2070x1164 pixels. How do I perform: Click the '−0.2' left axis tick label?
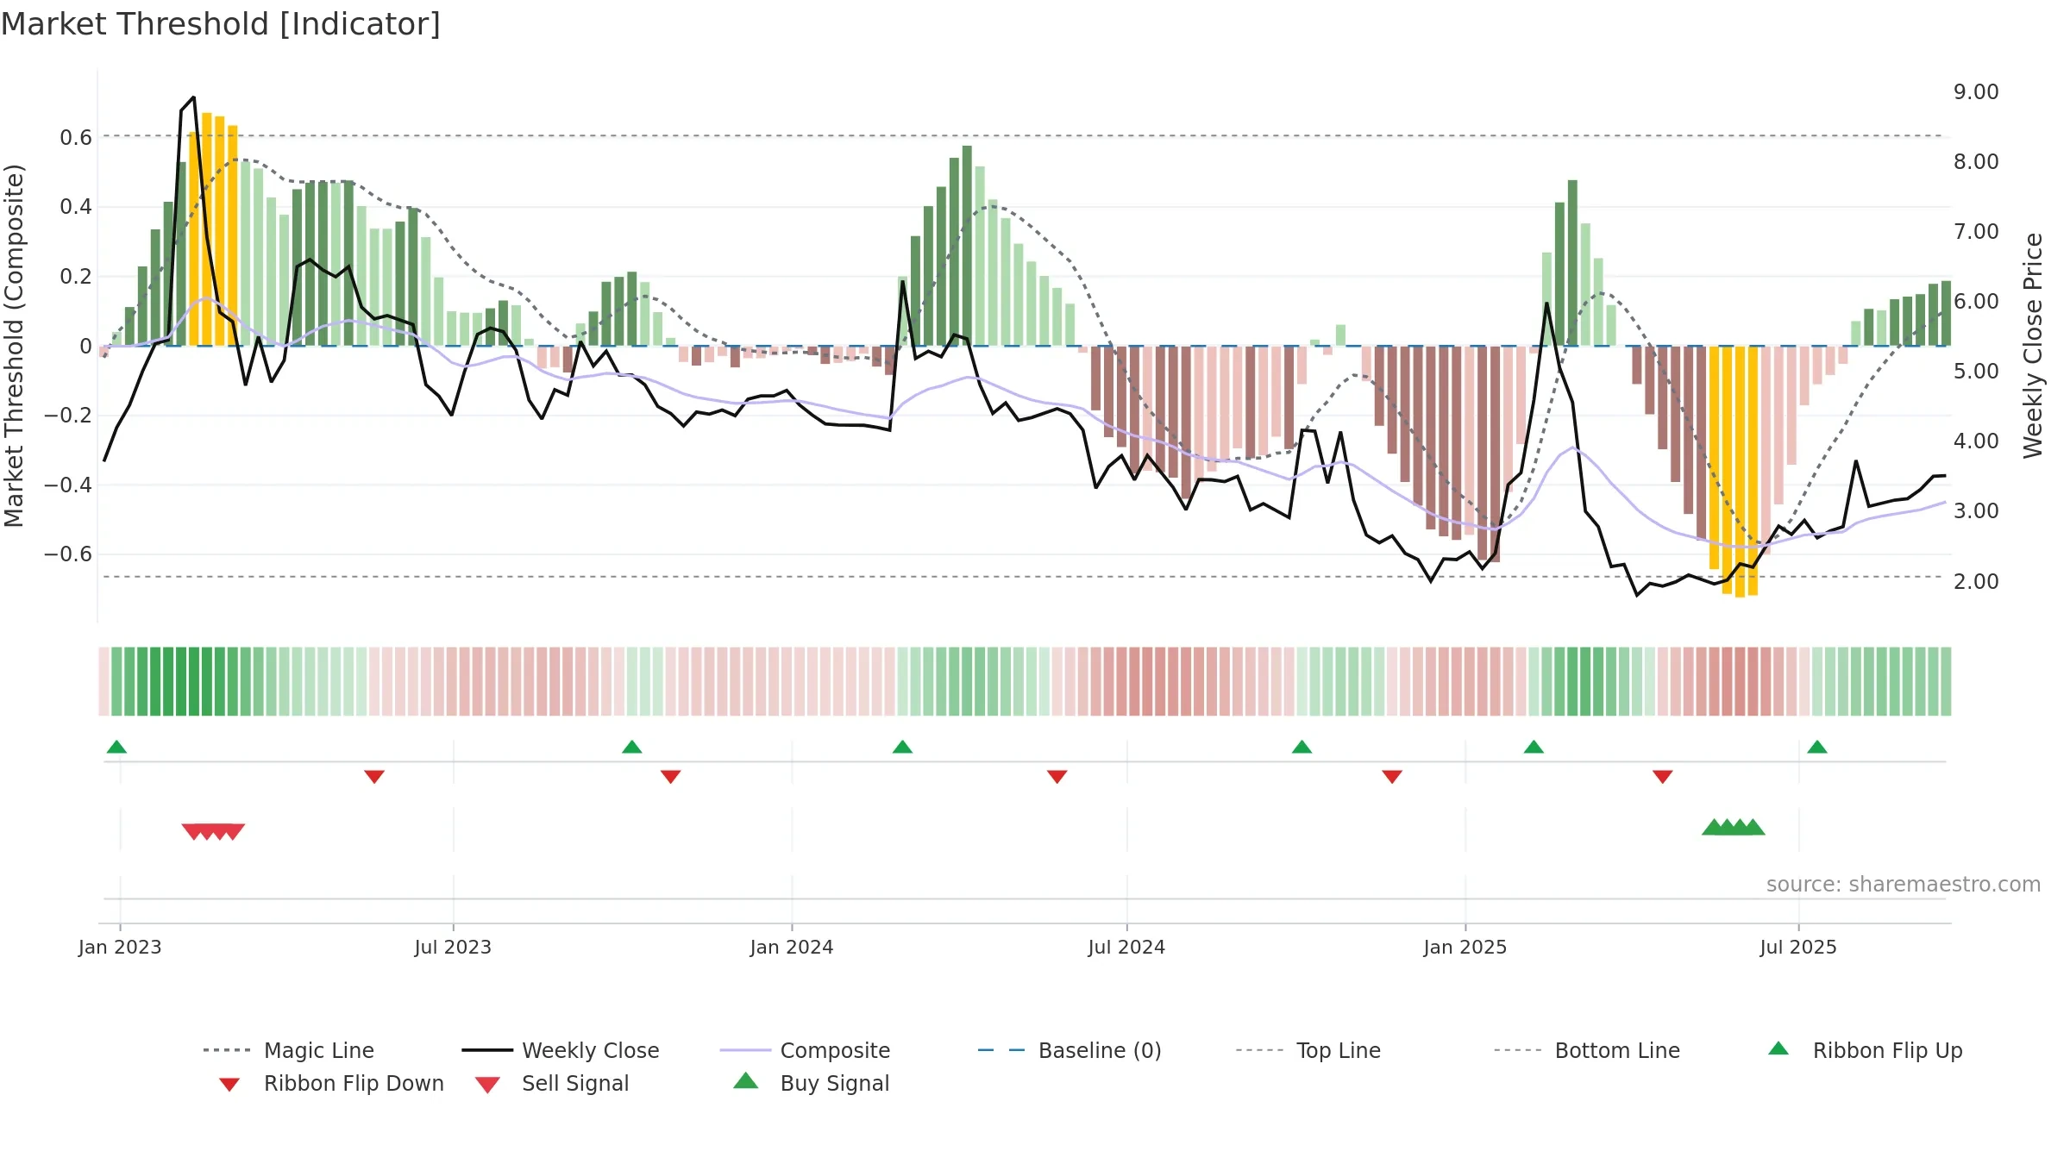(68, 415)
